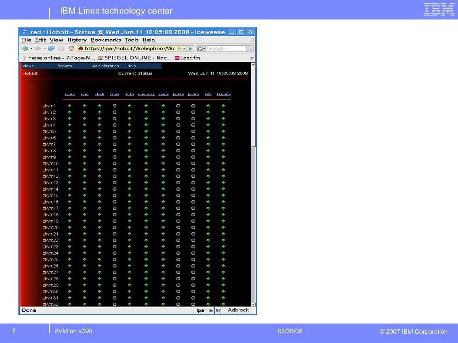
Task: Click the trends column header link
Action: coord(223,94)
